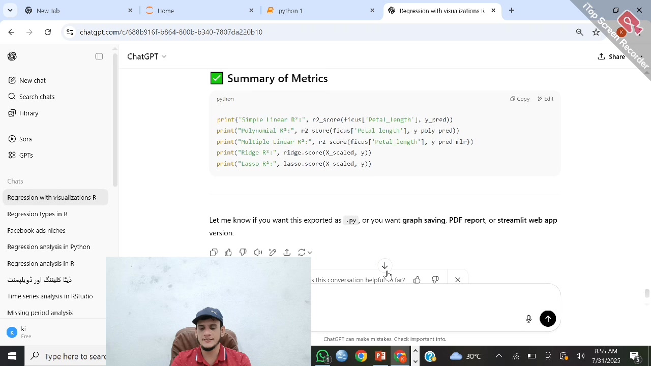
Task: Open GPTs from the sidebar
Action: pos(20,155)
